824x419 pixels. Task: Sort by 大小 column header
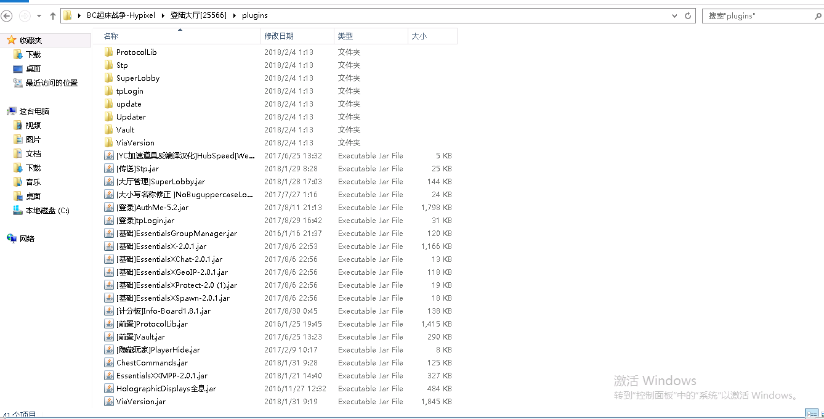point(432,36)
